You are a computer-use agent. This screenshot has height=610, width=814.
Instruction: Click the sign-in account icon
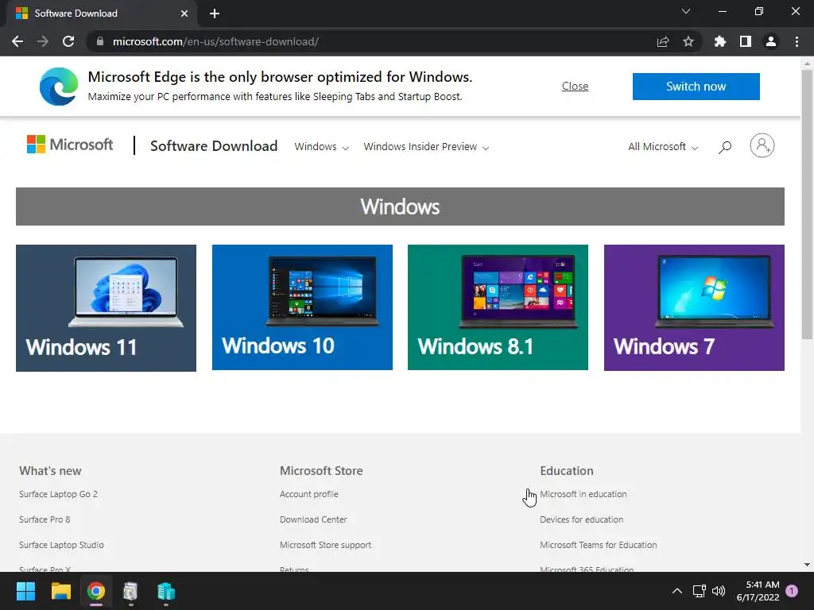(x=762, y=145)
